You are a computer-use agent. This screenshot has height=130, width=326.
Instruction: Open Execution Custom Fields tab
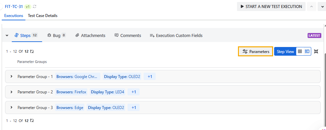tap(176, 35)
